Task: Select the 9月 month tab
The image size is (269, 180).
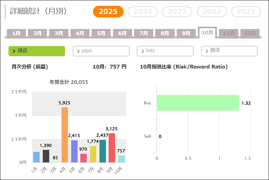Action: (x=186, y=33)
